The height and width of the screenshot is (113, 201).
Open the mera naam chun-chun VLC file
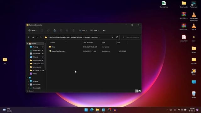[194, 16]
